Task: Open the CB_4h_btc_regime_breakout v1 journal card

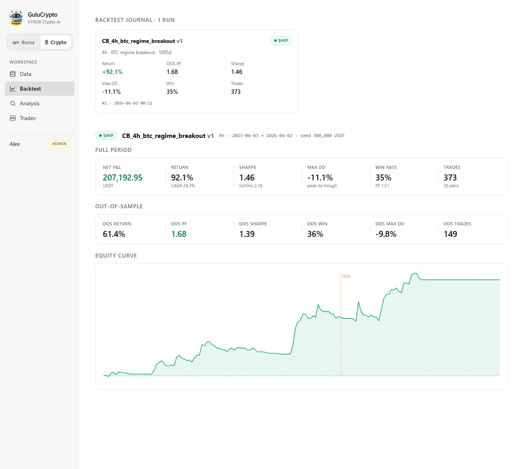Action: (x=197, y=71)
